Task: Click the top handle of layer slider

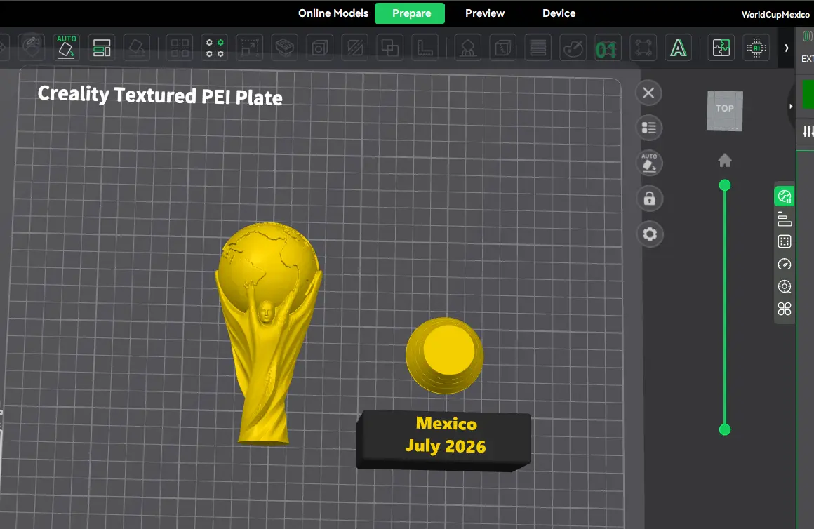Action: point(725,185)
